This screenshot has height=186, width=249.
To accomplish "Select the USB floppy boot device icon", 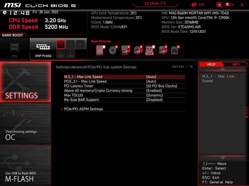I will (x=162, y=50).
